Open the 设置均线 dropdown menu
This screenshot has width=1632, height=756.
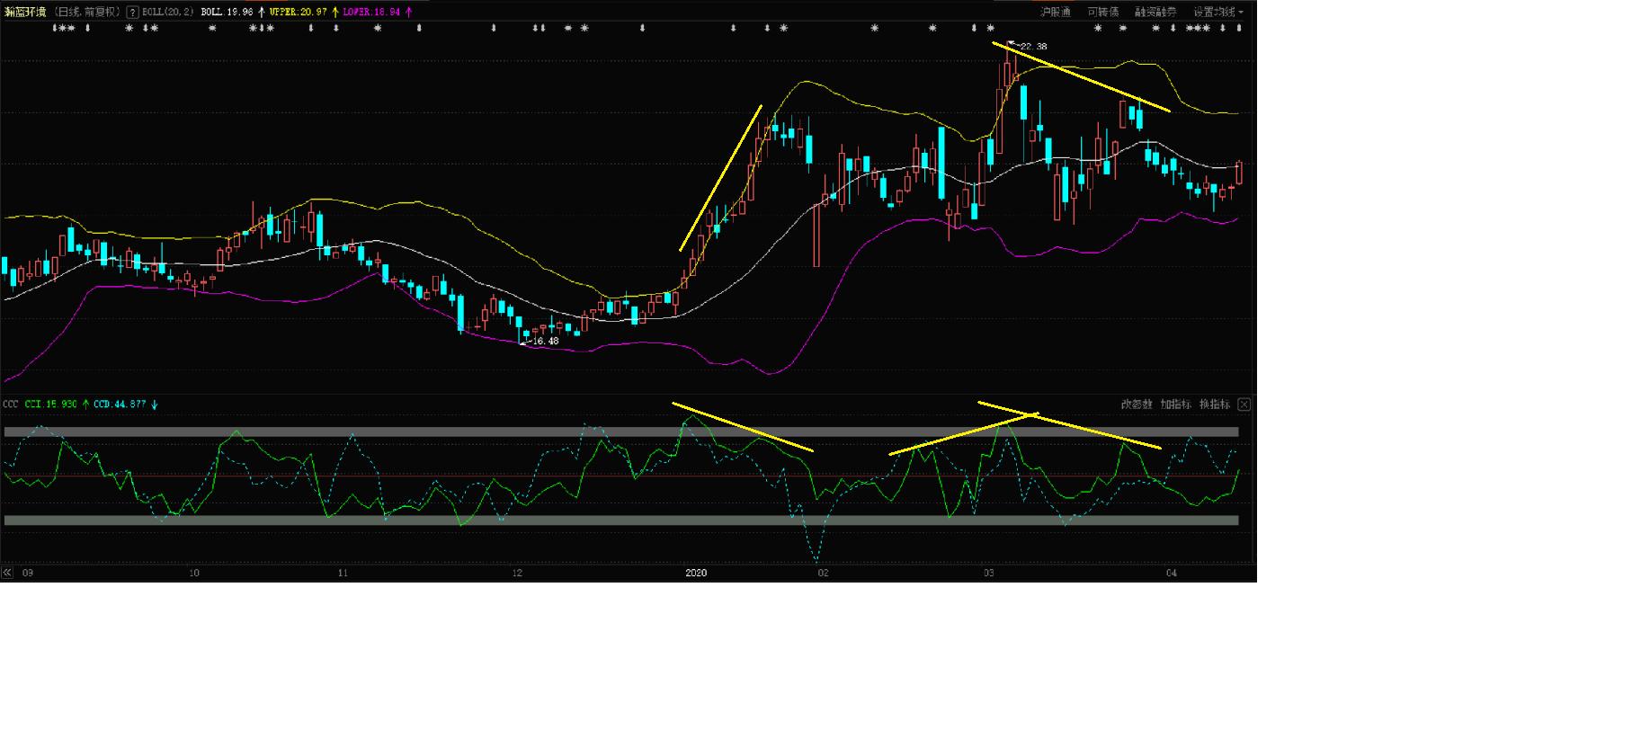pos(1217,13)
